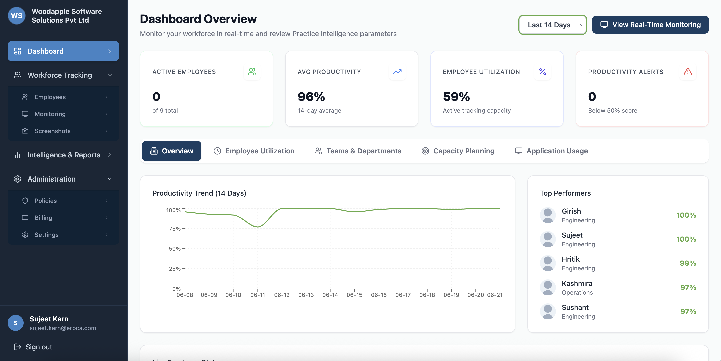Open the Dashboard menu item
Screen dimensions: 721x361
click(63, 51)
